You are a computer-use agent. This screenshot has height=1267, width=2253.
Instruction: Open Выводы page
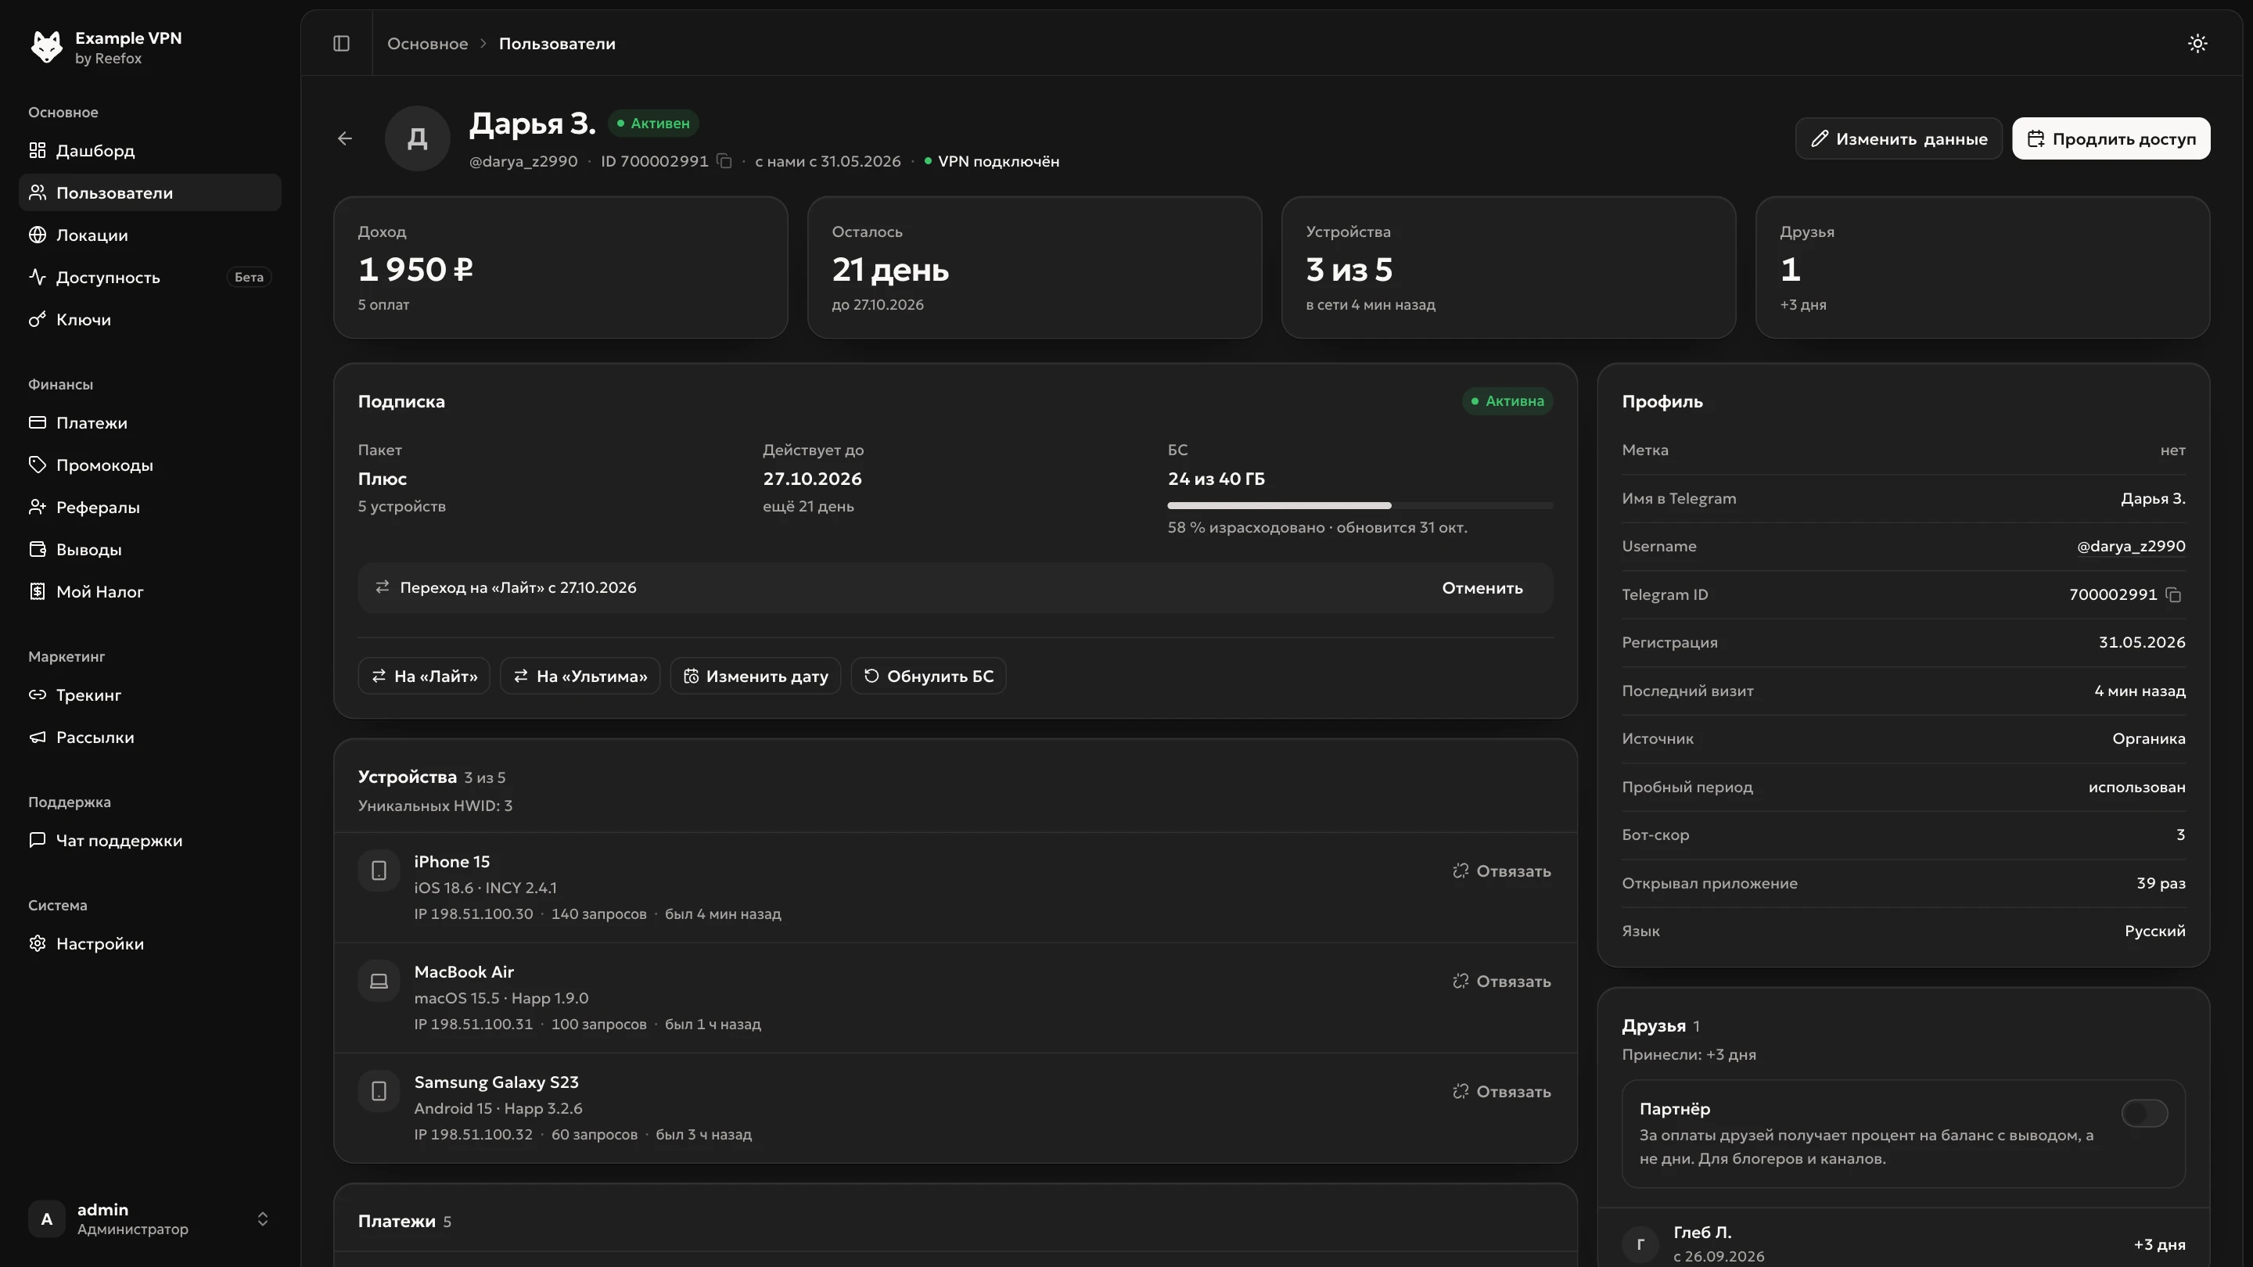point(150,549)
